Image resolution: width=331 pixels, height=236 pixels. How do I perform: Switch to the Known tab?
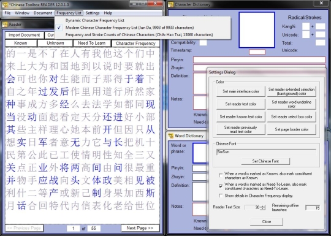21,43
